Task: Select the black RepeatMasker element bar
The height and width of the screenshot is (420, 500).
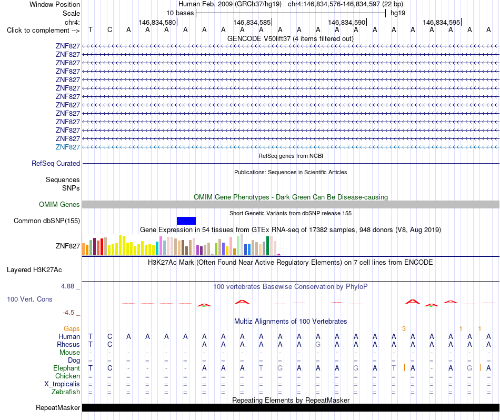Action: point(291,407)
